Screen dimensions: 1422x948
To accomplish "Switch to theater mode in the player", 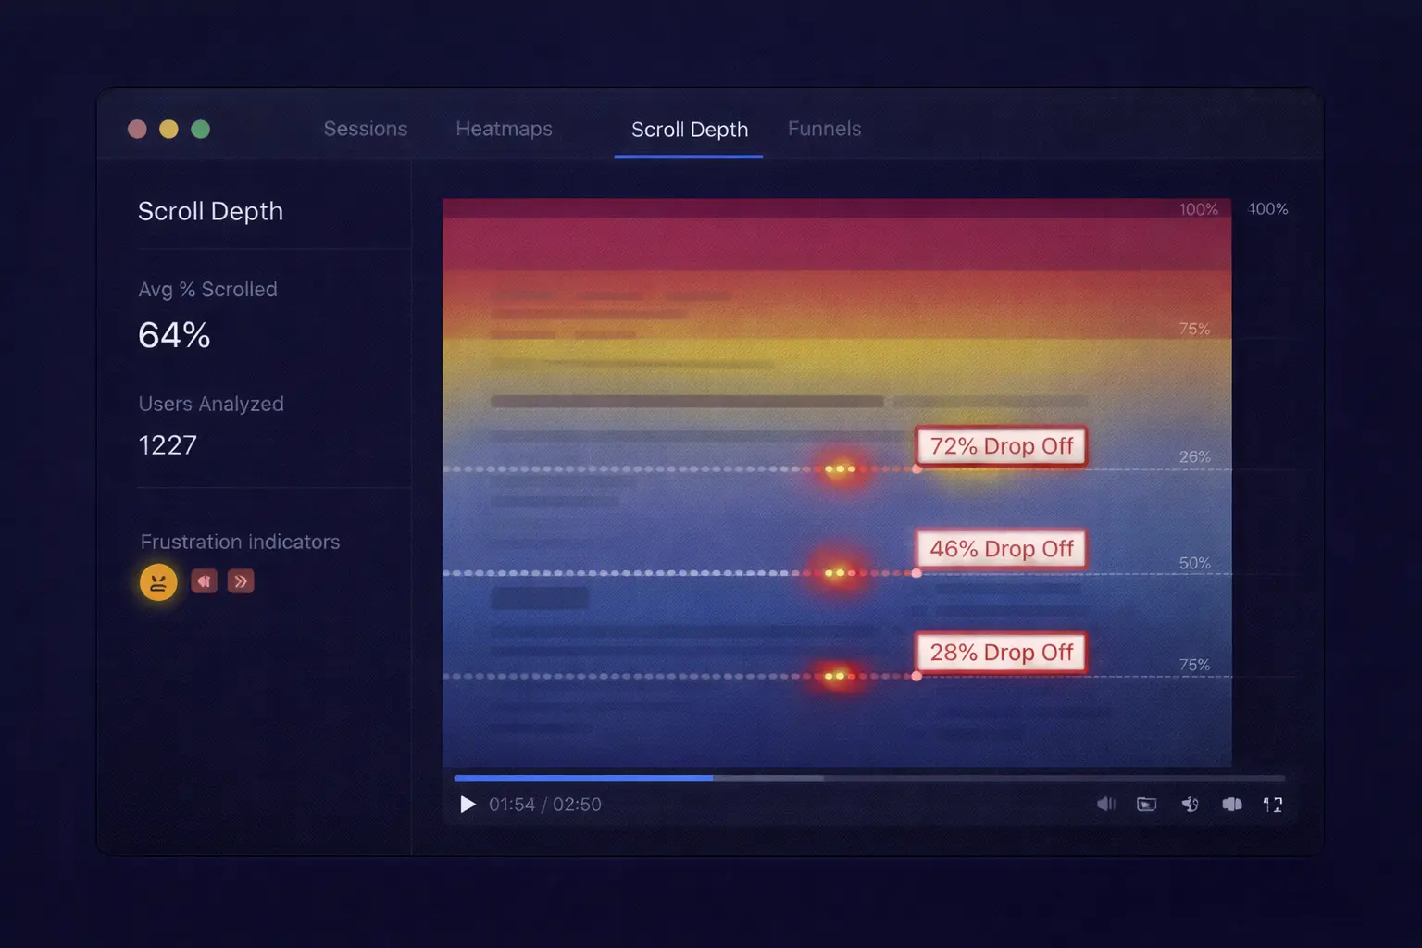I will (x=1232, y=805).
